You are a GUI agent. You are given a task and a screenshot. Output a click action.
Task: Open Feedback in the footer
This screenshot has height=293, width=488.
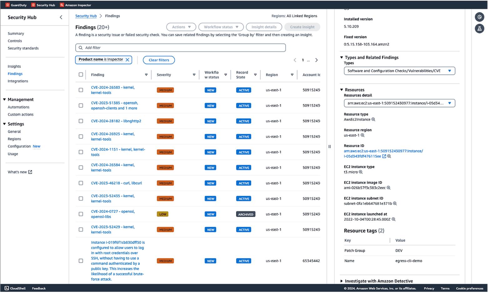pos(39,288)
